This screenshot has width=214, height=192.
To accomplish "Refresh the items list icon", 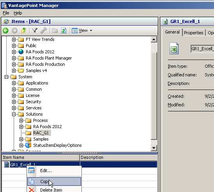I will (64, 30).
